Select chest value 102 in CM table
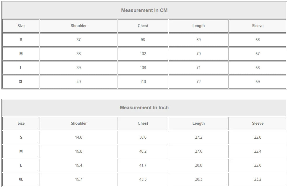 coord(143,54)
